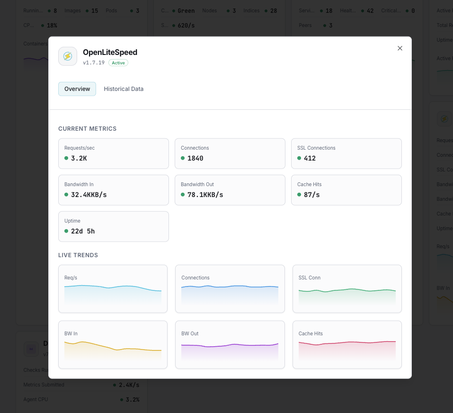
Task: Click the Datadog agent icon in bottom-left panel
Action: [31, 349]
